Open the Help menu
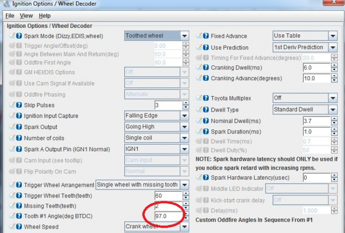 [45, 16]
